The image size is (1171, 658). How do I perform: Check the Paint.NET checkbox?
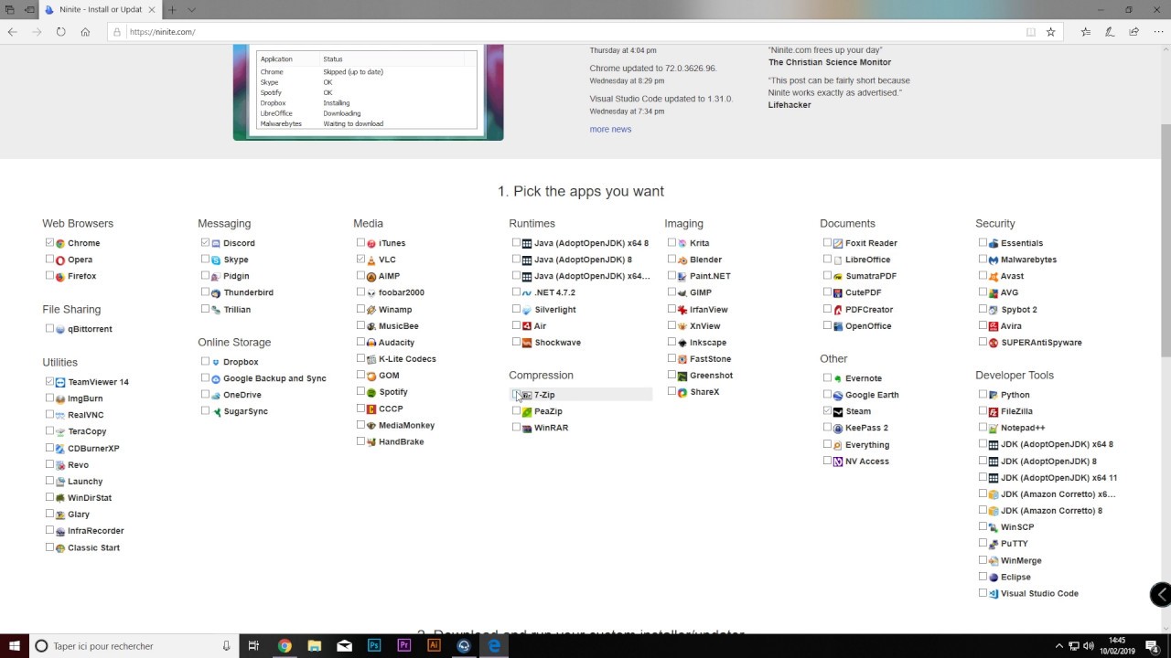pyautogui.click(x=671, y=276)
